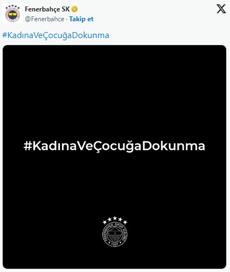Image resolution: width=230 pixels, height=272 pixels.
Task: Click the 1907 text inside white crest
Action: pyautogui.click(x=115, y=244)
